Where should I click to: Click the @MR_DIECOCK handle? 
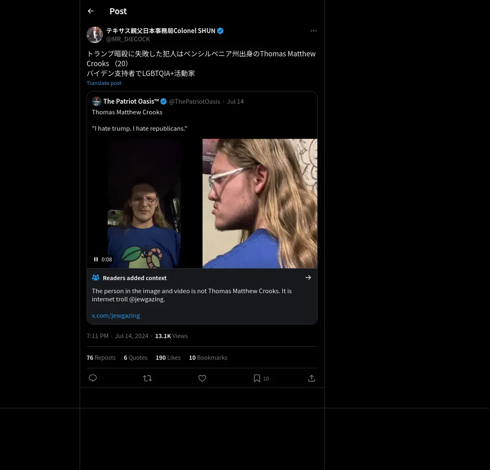click(128, 39)
